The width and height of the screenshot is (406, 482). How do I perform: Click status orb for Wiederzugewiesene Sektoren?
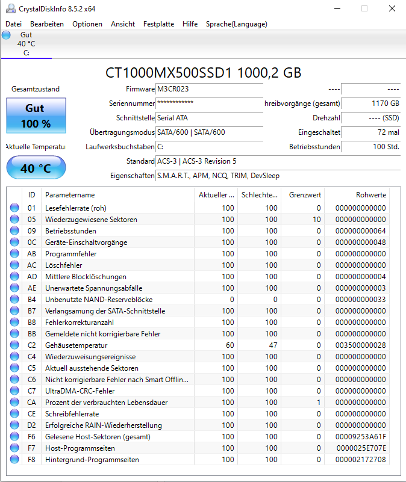coord(14,219)
